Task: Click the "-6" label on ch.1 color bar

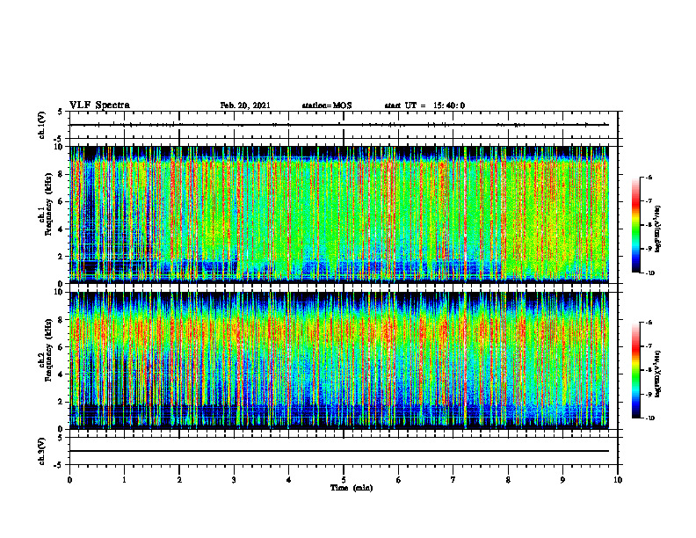Action: tap(649, 177)
